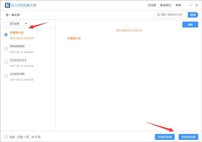Click 联系我们 in the title bar
The width and height of the screenshot is (202, 142).
(166, 5)
